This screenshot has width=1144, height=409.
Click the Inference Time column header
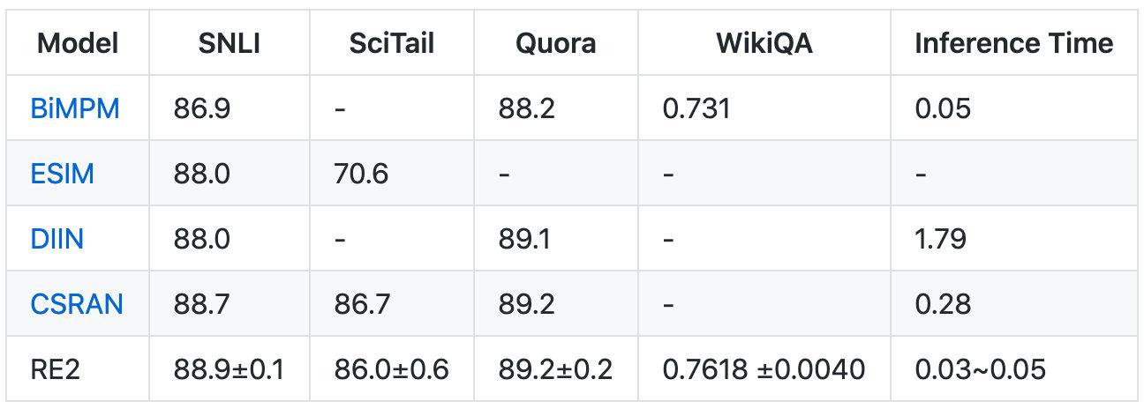(x=1013, y=43)
